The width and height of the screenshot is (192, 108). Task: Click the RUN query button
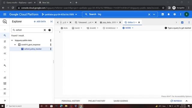64,28
